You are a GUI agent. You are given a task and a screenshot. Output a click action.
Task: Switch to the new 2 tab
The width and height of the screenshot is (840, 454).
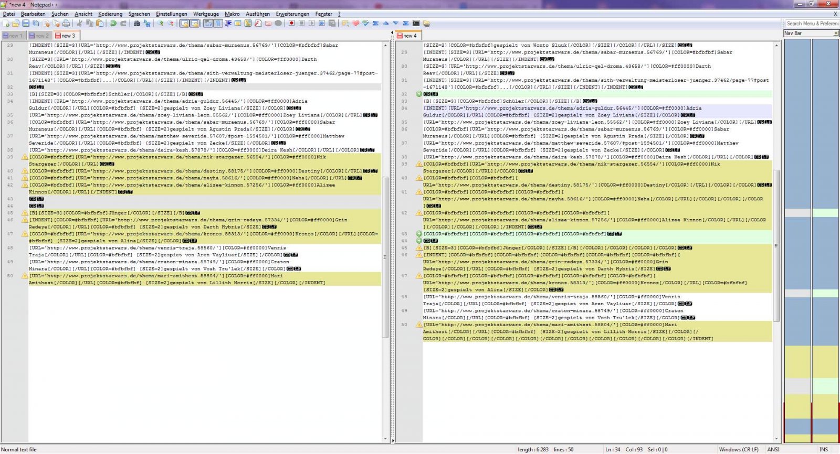[x=39, y=36]
